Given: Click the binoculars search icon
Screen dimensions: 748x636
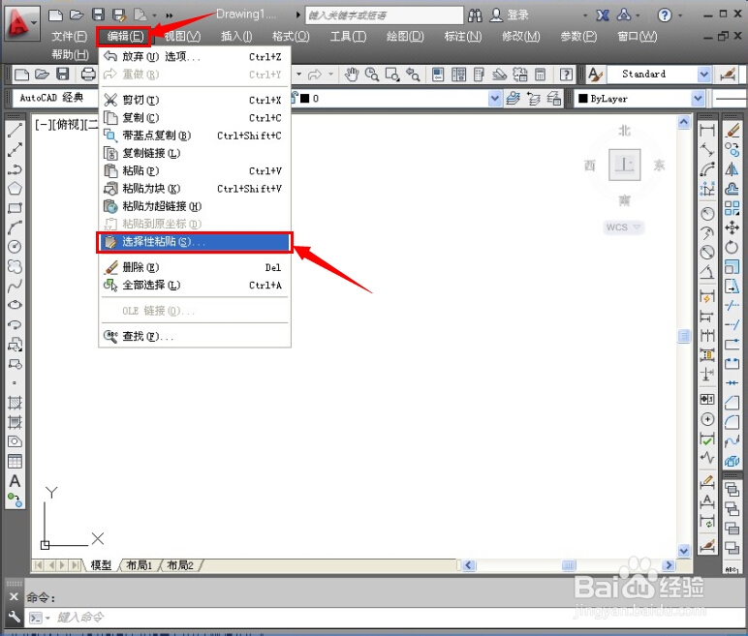Looking at the screenshot, I should (475, 15).
